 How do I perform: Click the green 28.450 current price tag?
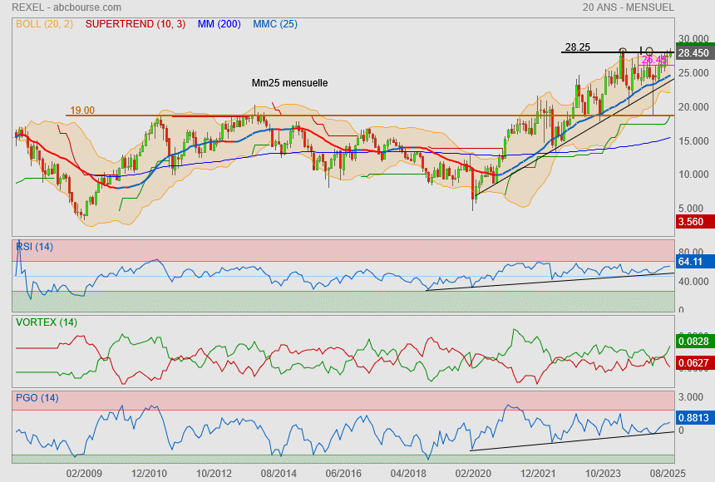click(x=693, y=53)
